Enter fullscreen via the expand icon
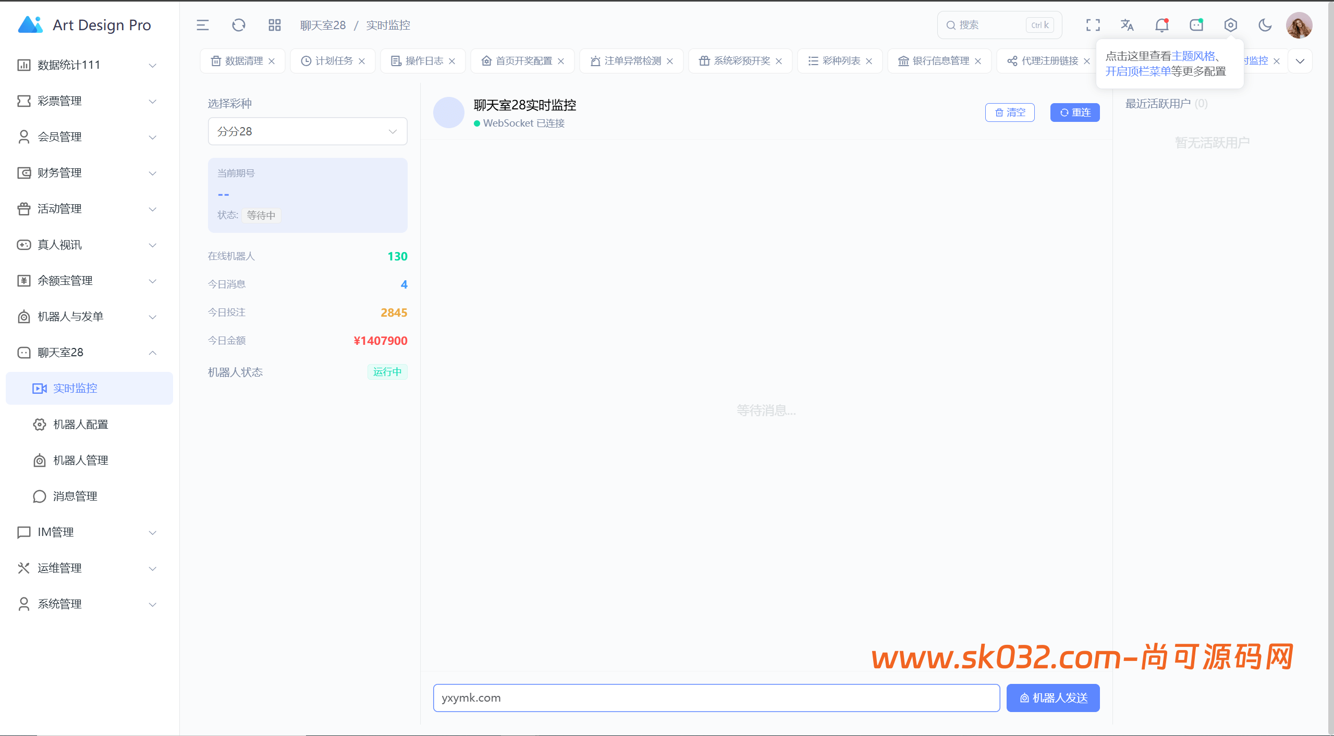The height and width of the screenshot is (736, 1334). (x=1093, y=24)
